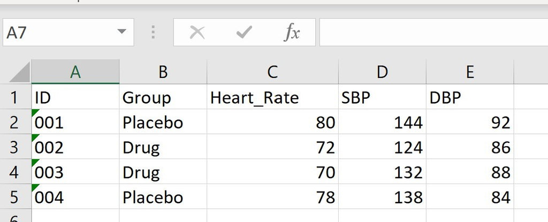Select column A header

[x=75, y=72]
